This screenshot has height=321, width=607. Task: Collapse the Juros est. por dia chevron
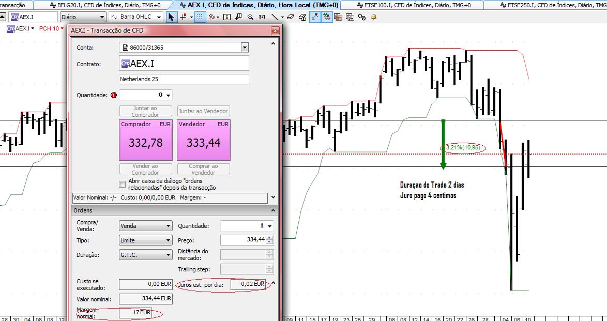pyautogui.click(x=273, y=283)
